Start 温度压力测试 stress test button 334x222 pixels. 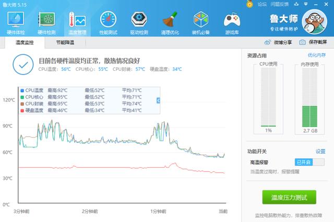289,198
